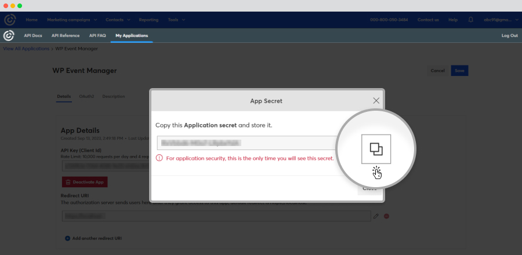Open the API Reference tab
This screenshot has height=255, width=522.
pyautogui.click(x=66, y=35)
